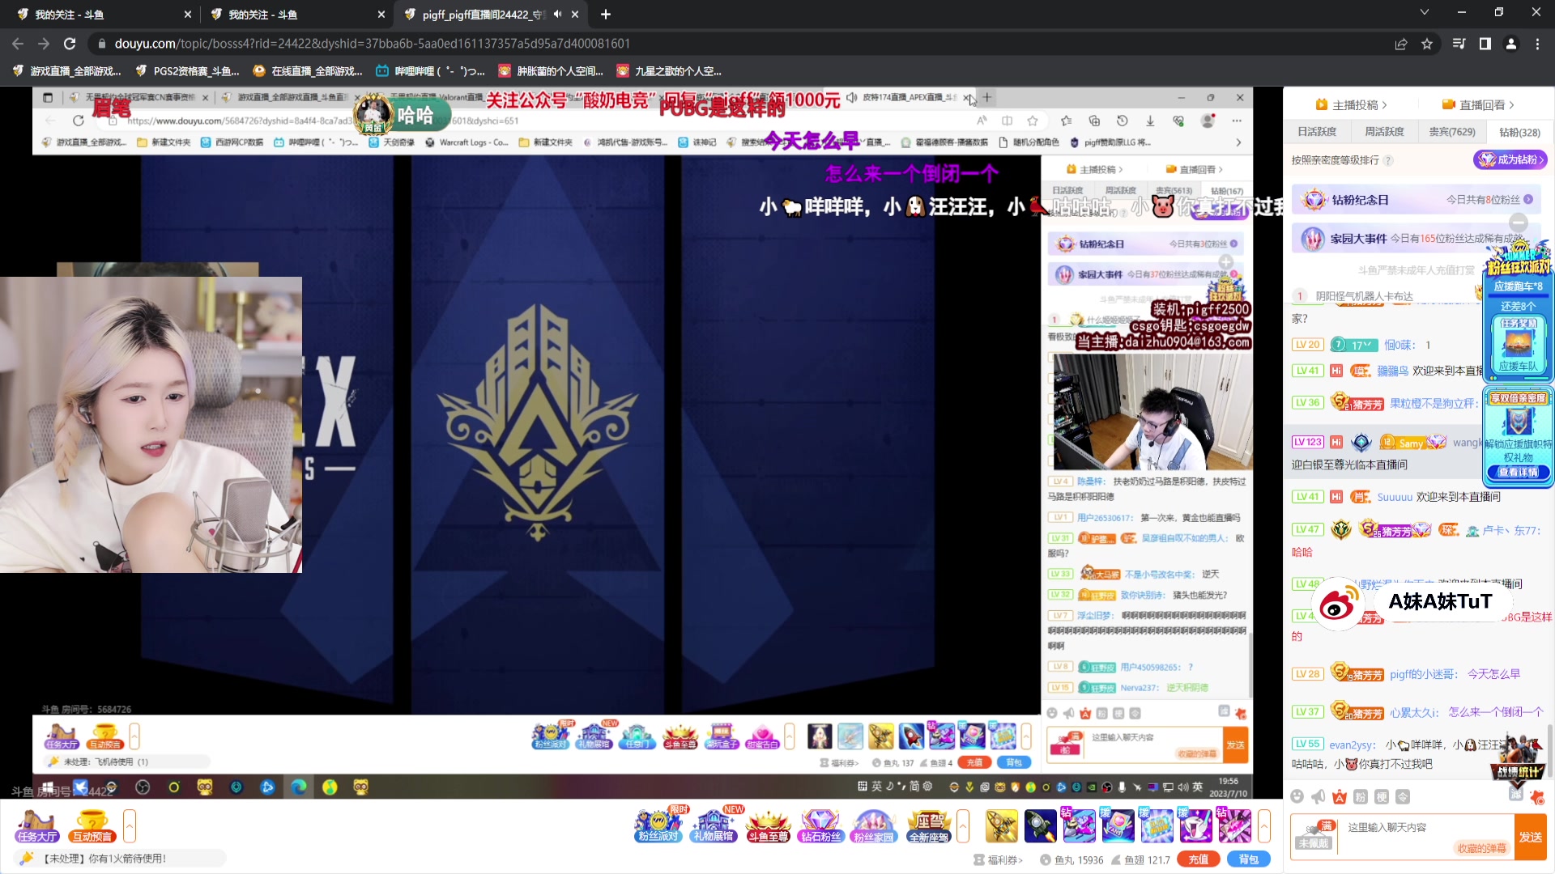Open the 肿胀菌的个人空间 bookmark
Screen dimensions: 1555x874
pos(551,71)
